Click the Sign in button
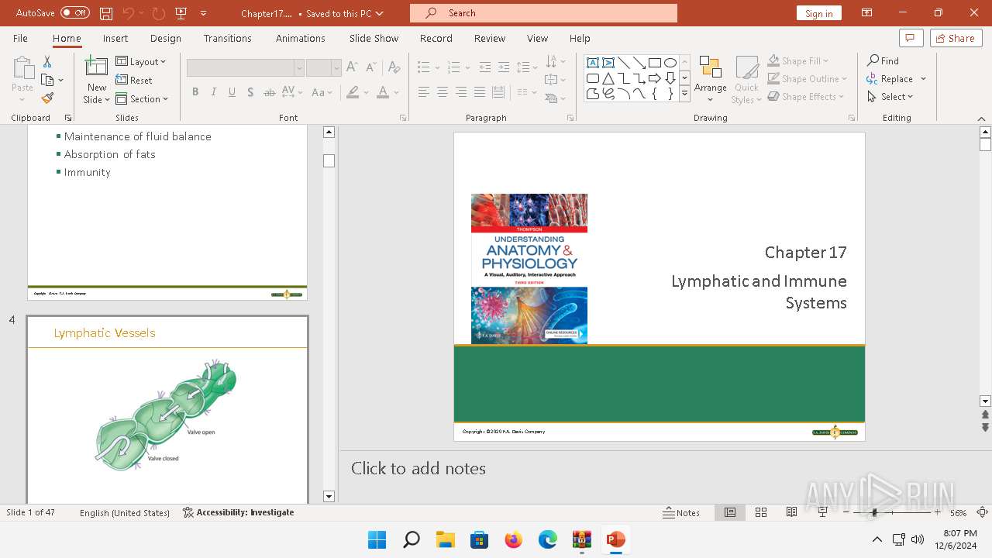 coord(818,13)
